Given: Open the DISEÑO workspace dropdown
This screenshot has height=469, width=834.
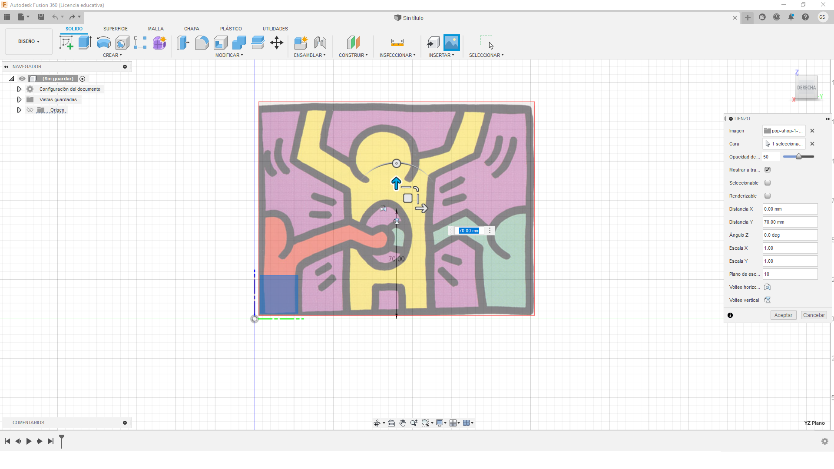Looking at the screenshot, I should click(29, 41).
